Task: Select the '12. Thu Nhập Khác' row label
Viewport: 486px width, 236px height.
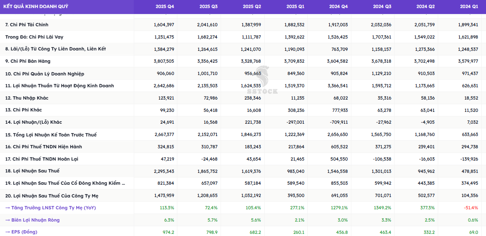Action: 27,98
